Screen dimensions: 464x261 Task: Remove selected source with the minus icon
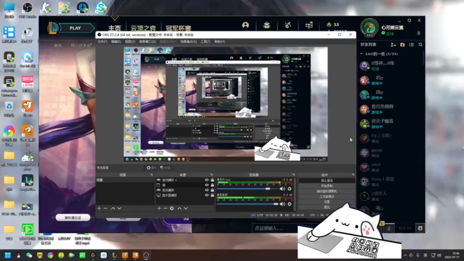pos(165,208)
